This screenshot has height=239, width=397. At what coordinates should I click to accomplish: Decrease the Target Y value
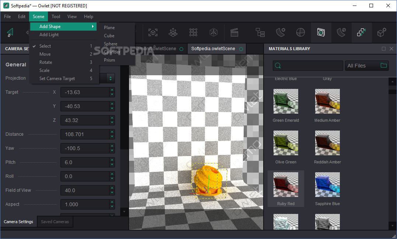pos(112,109)
